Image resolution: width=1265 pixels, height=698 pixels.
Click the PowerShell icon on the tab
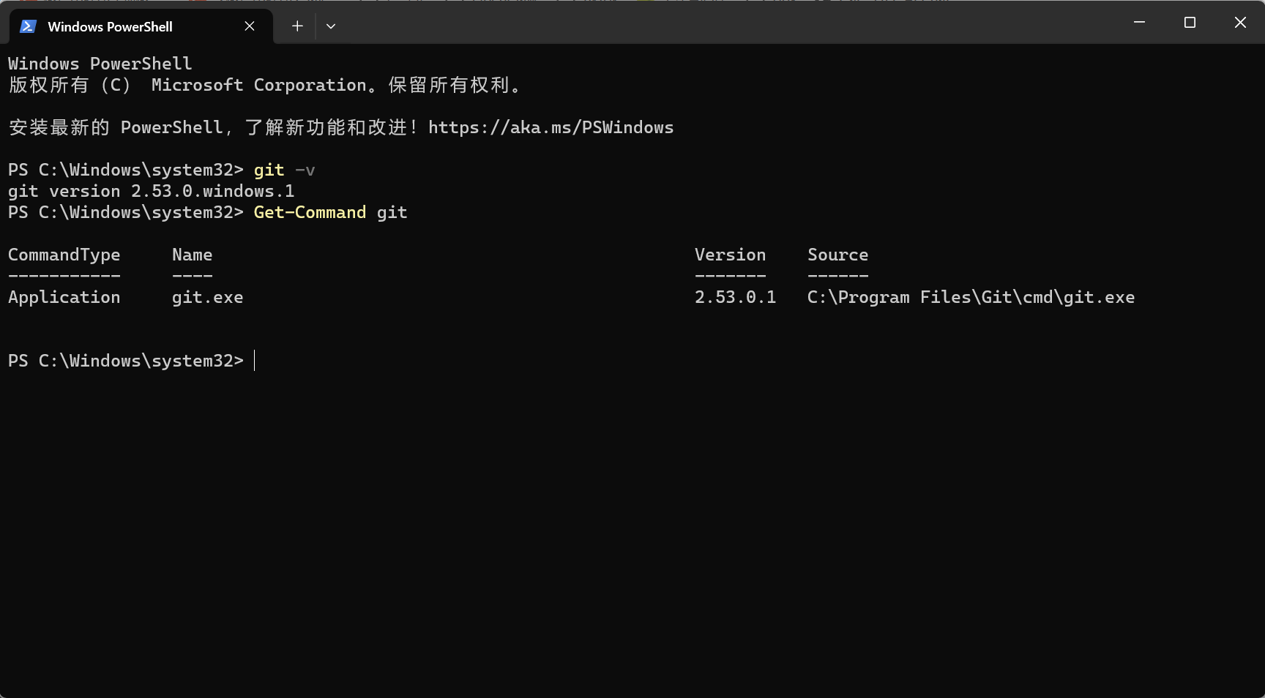[28, 26]
